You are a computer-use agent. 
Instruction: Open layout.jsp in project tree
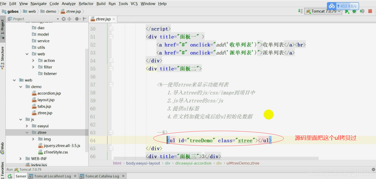click(x=43, y=100)
